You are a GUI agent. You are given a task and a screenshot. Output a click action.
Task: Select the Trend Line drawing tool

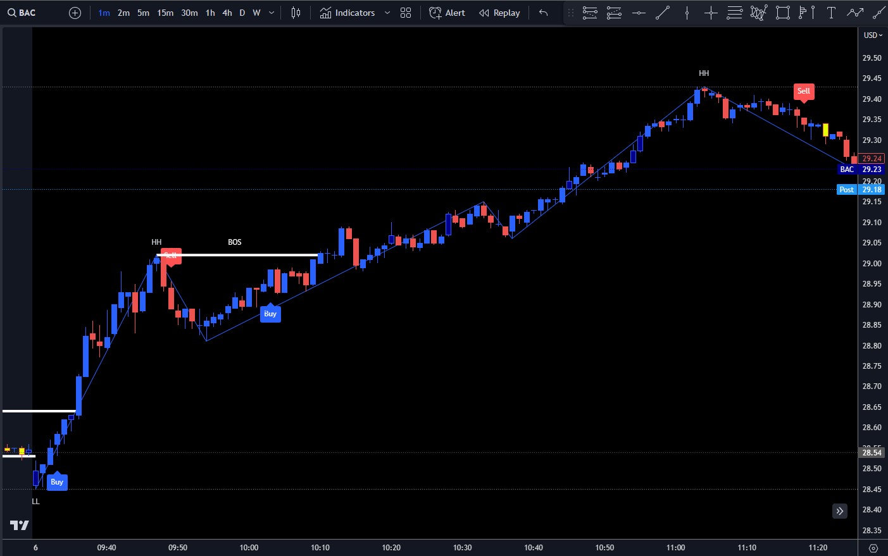(x=663, y=13)
